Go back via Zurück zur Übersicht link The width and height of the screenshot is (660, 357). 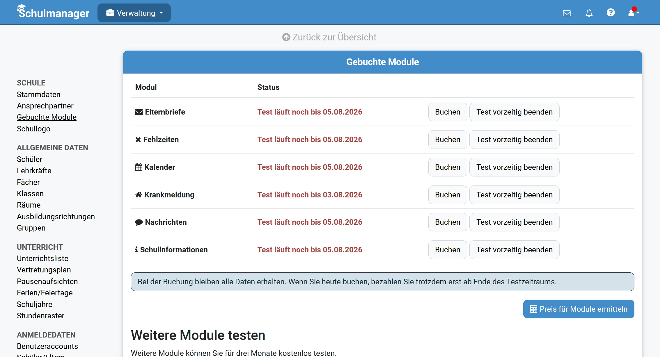tap(329, 37)
